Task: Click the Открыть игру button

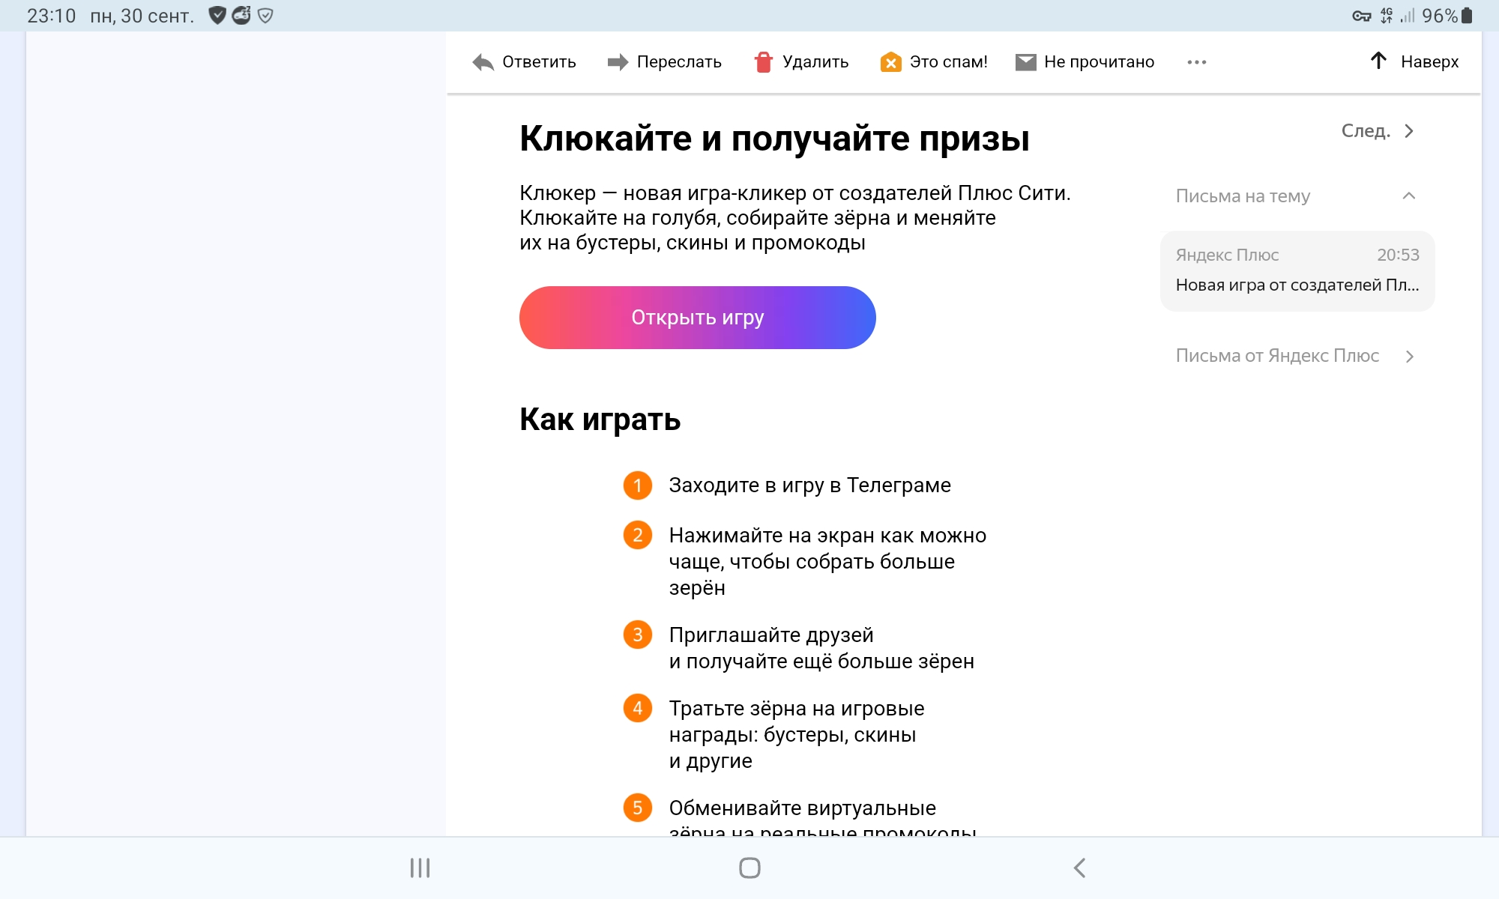Action: point(698,318)
